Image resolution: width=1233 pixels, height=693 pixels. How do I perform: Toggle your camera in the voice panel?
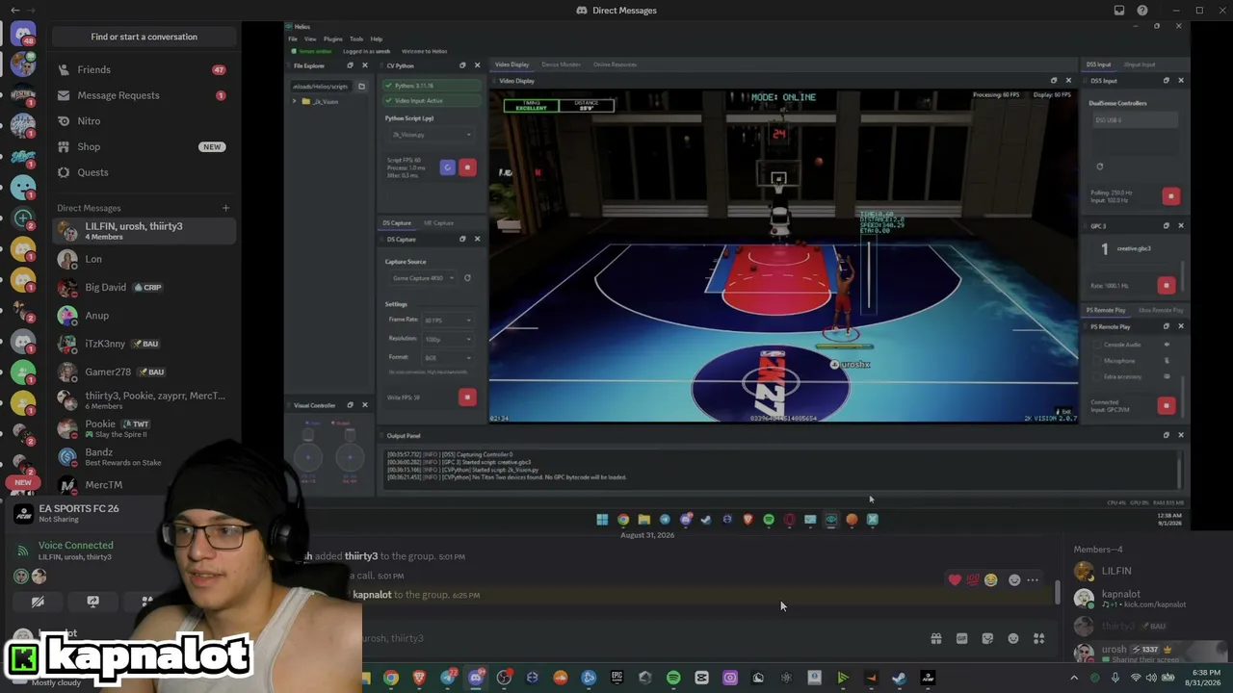click(x=38, y=602)
